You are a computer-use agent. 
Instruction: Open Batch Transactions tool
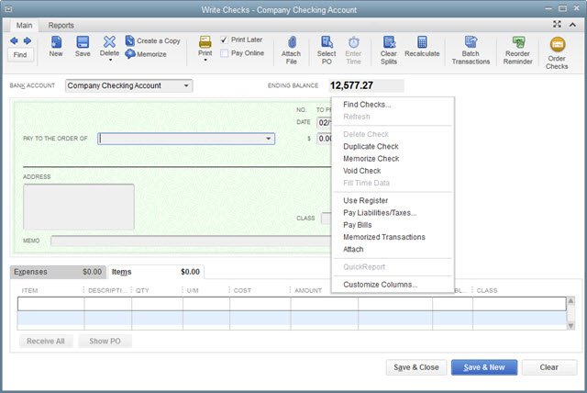pyautogui.click(x=471, y=47)
